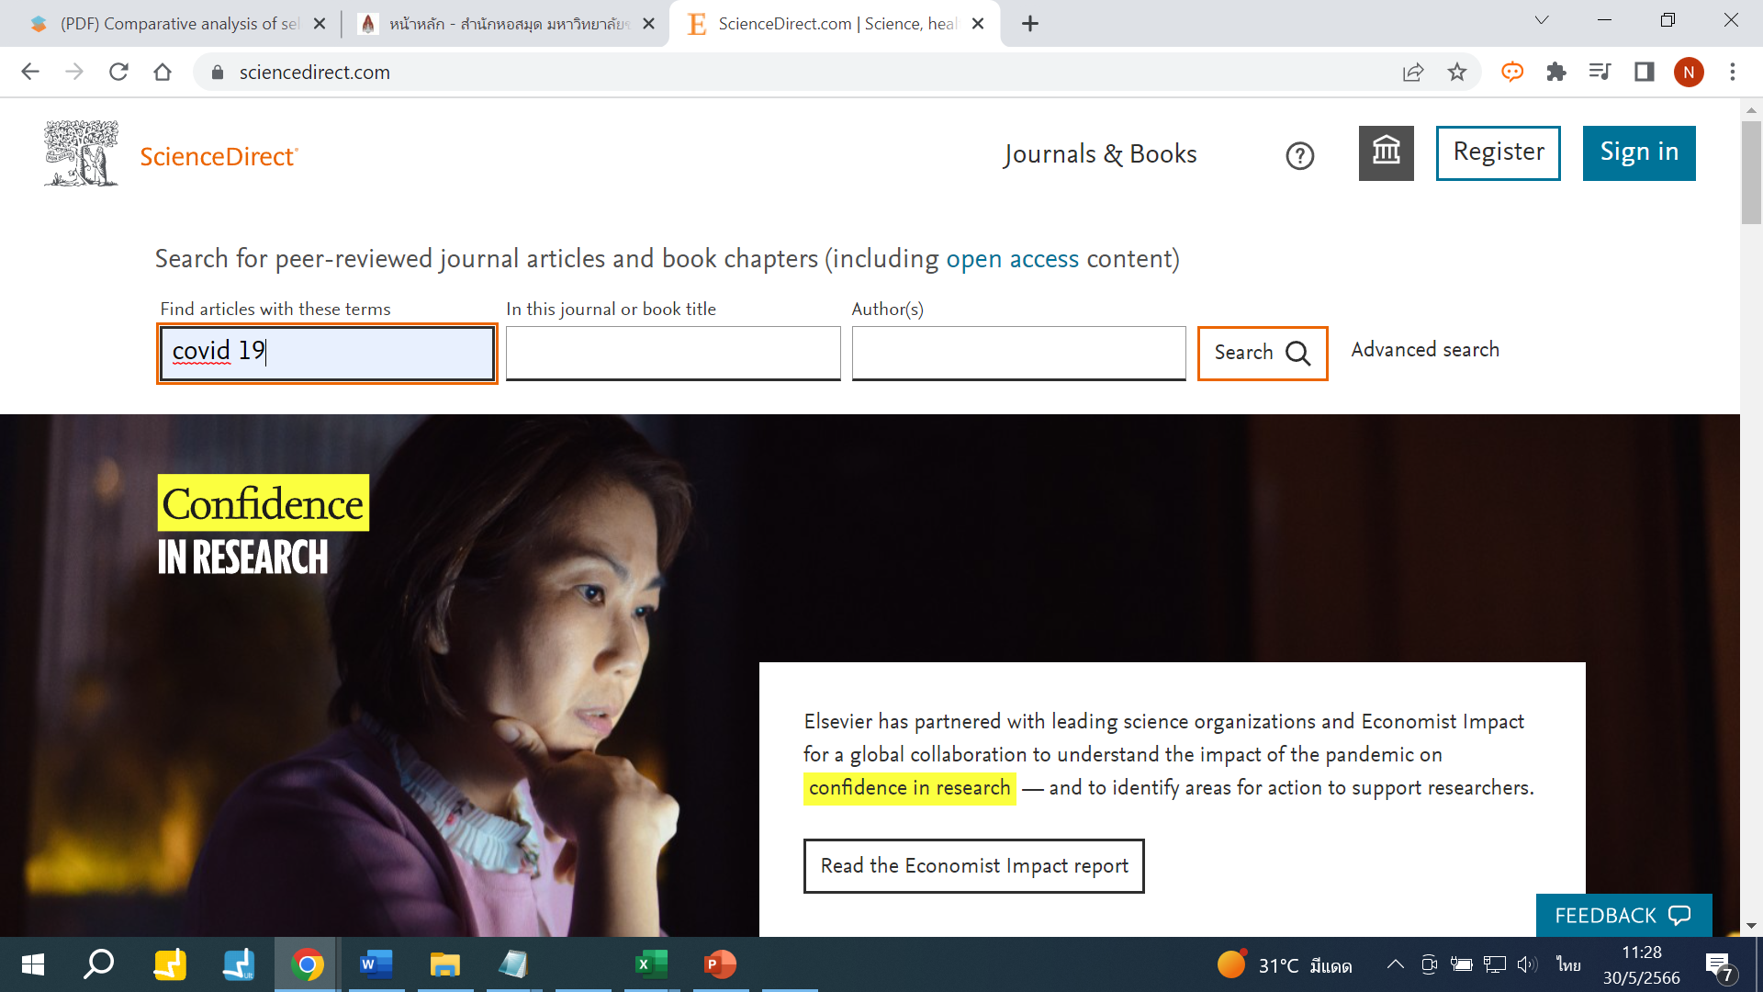The image size is (1763, 992).
Task: Click the volume speaker tray icon
Action: pos(1527,964)
